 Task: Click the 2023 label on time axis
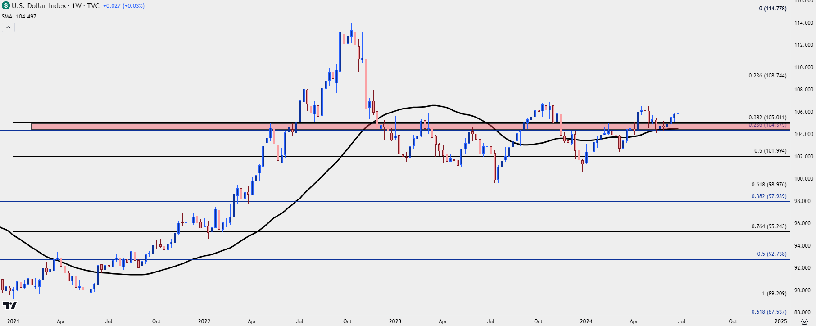pyautogui.click(x=395, y=321)
